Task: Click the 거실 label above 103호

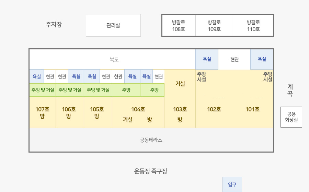Action: click(x=180, y=84)
